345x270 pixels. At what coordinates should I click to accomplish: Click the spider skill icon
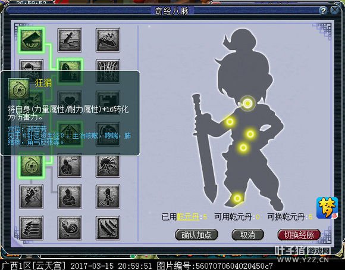pos(108,166)
